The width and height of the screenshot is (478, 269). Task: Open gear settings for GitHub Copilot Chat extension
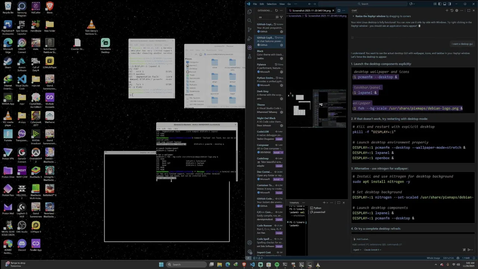coord(282,45)
